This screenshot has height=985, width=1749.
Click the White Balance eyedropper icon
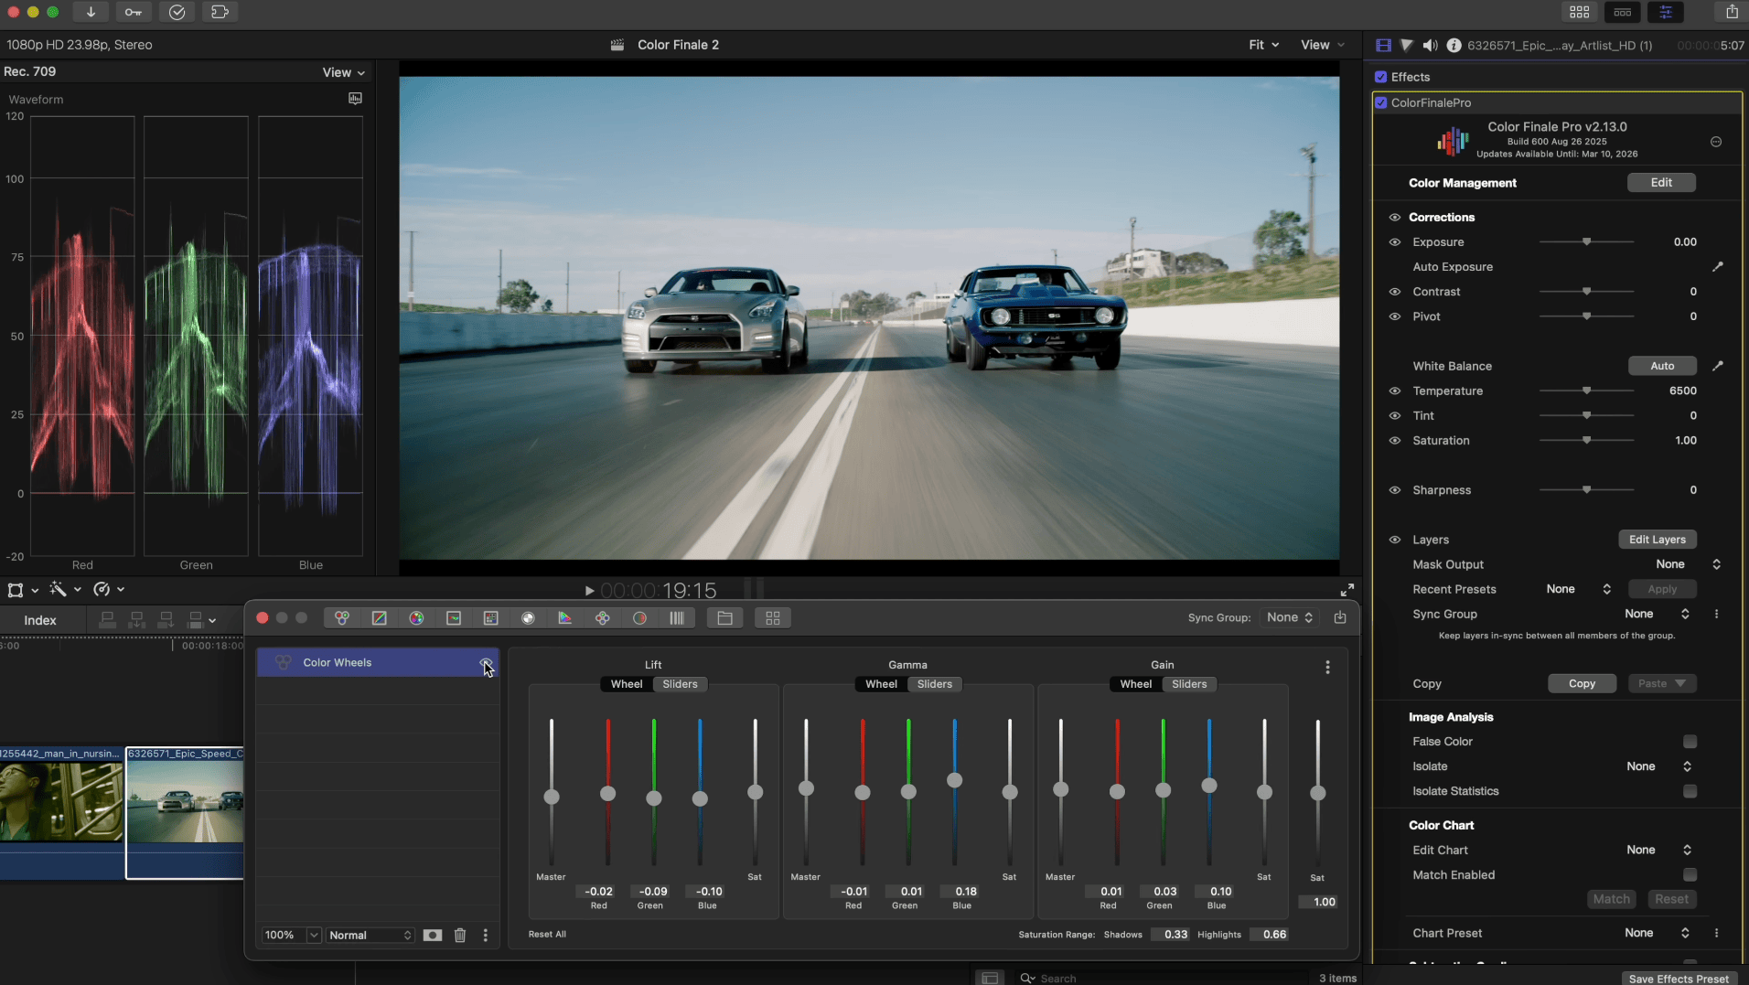[1717, 366]
